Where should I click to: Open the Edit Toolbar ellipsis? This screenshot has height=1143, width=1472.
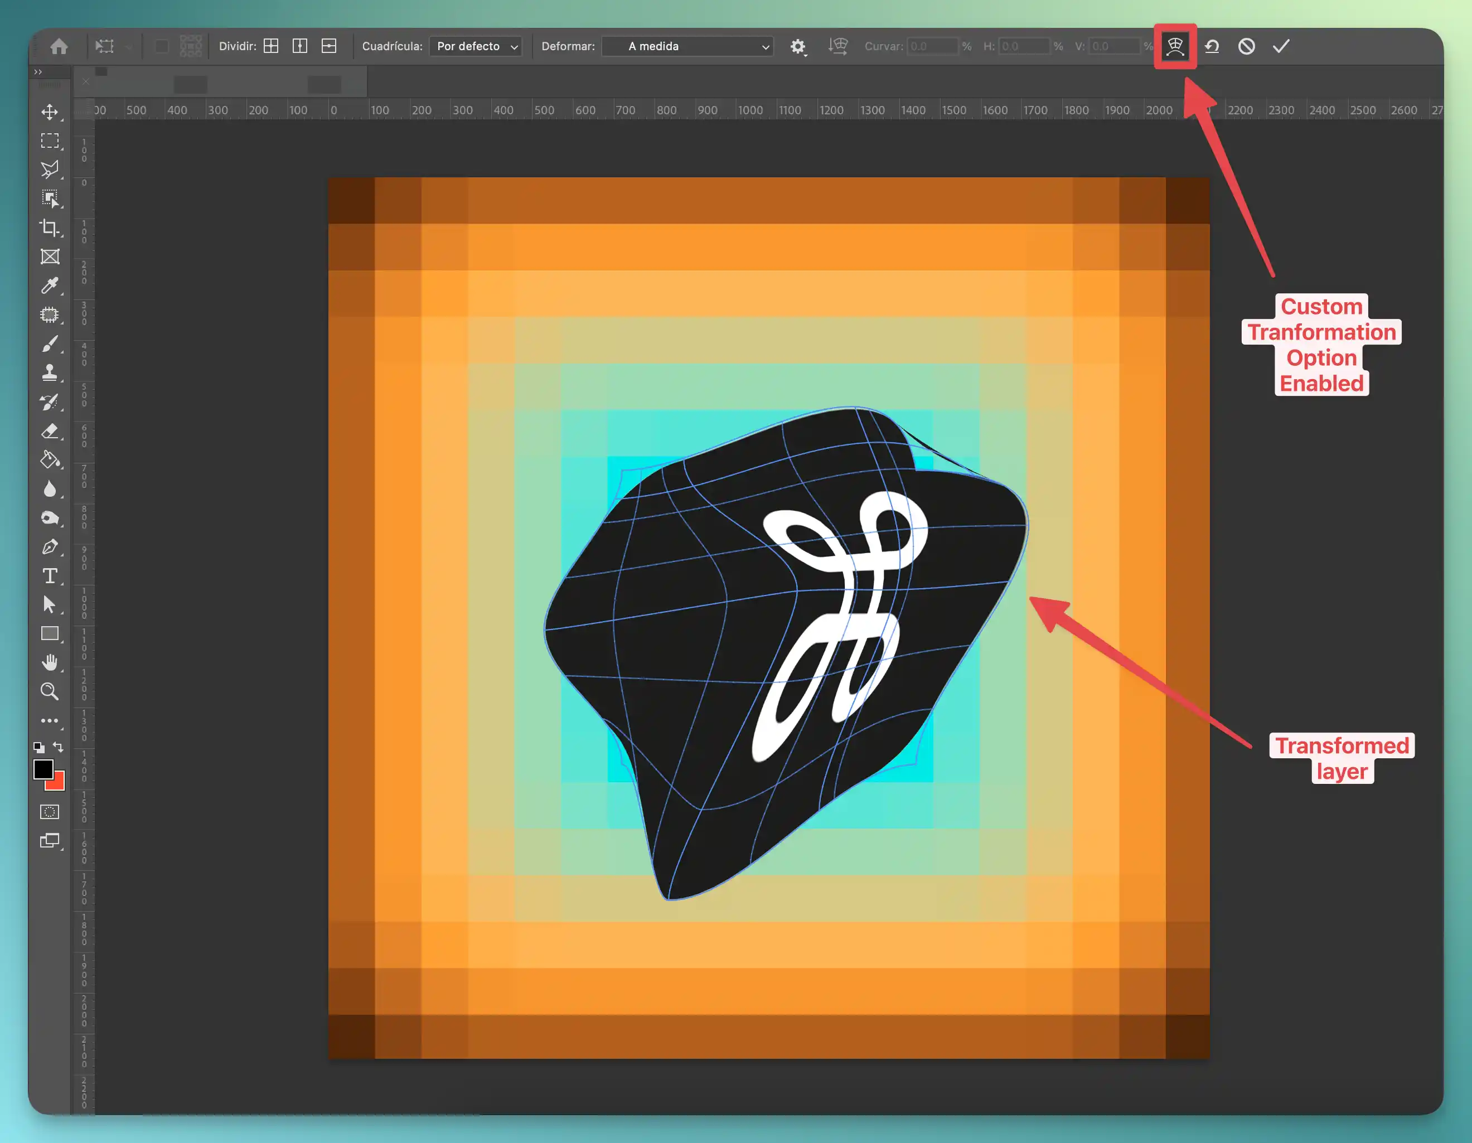coord(50,721)
